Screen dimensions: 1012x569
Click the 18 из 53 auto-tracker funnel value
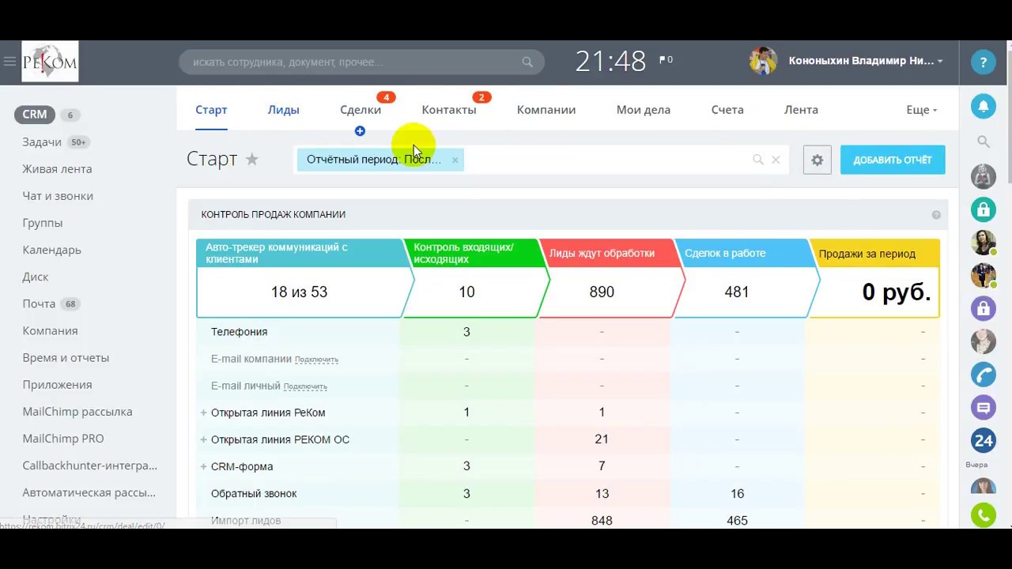(x=299, y=292)
